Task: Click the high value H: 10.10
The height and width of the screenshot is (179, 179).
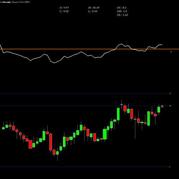Action: (x=94, y=8)
